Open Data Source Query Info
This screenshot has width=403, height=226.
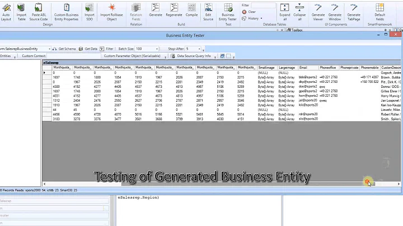pos(191,56)
